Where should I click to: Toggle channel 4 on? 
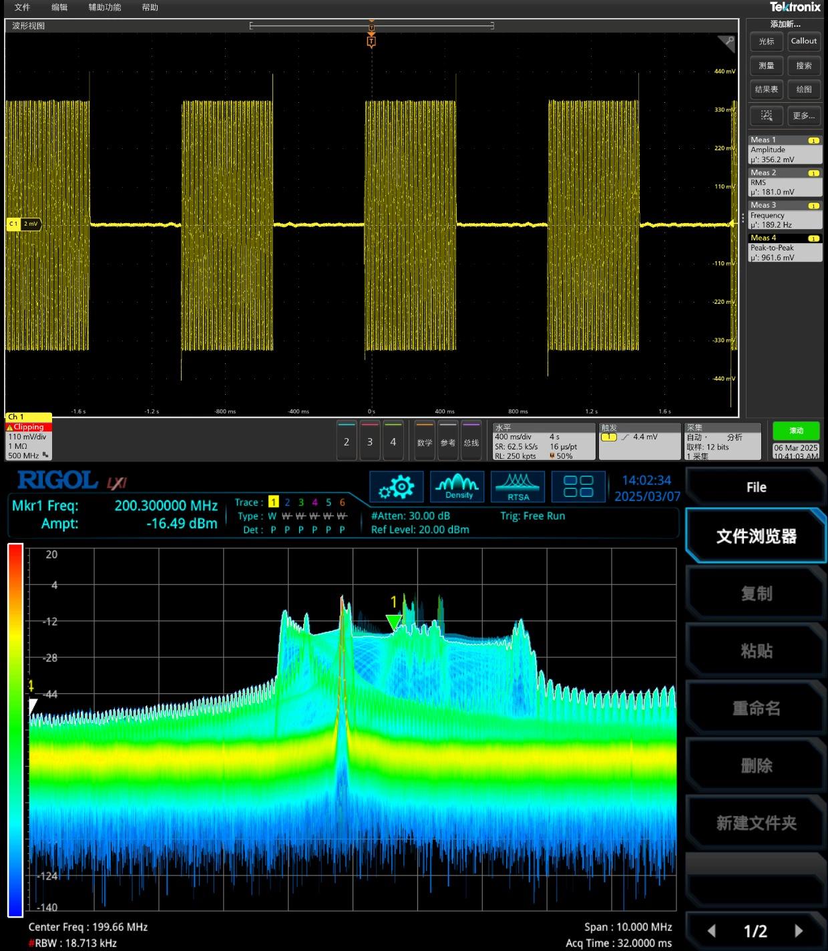(x=393, y=441)
